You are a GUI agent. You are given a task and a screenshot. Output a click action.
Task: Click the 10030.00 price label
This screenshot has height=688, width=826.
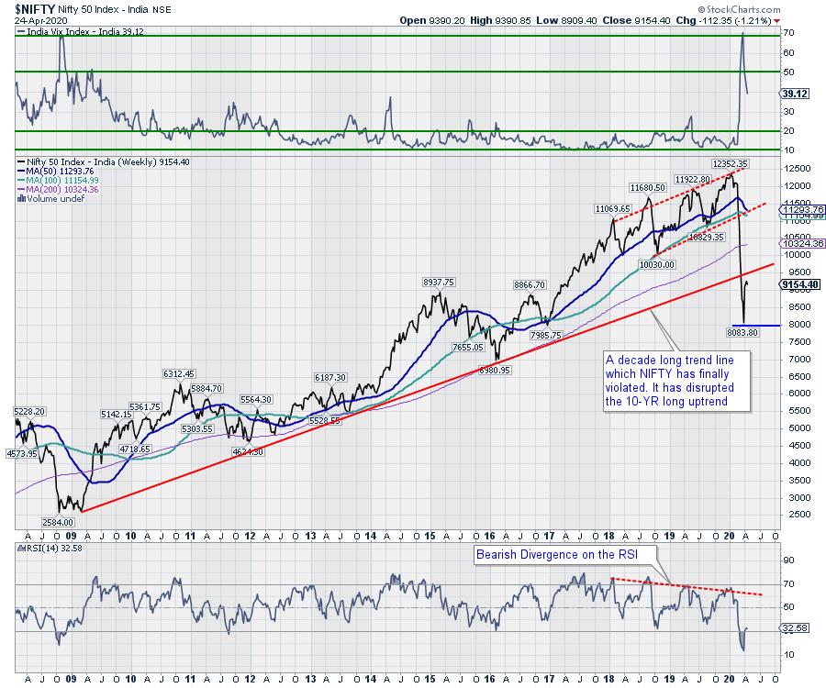[657, 264]
